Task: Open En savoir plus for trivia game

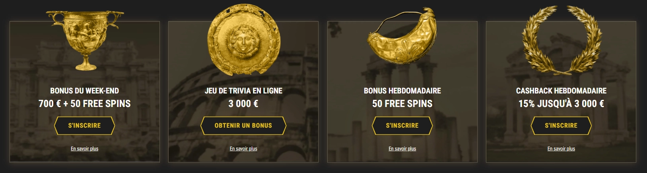Action: point(243,149)
